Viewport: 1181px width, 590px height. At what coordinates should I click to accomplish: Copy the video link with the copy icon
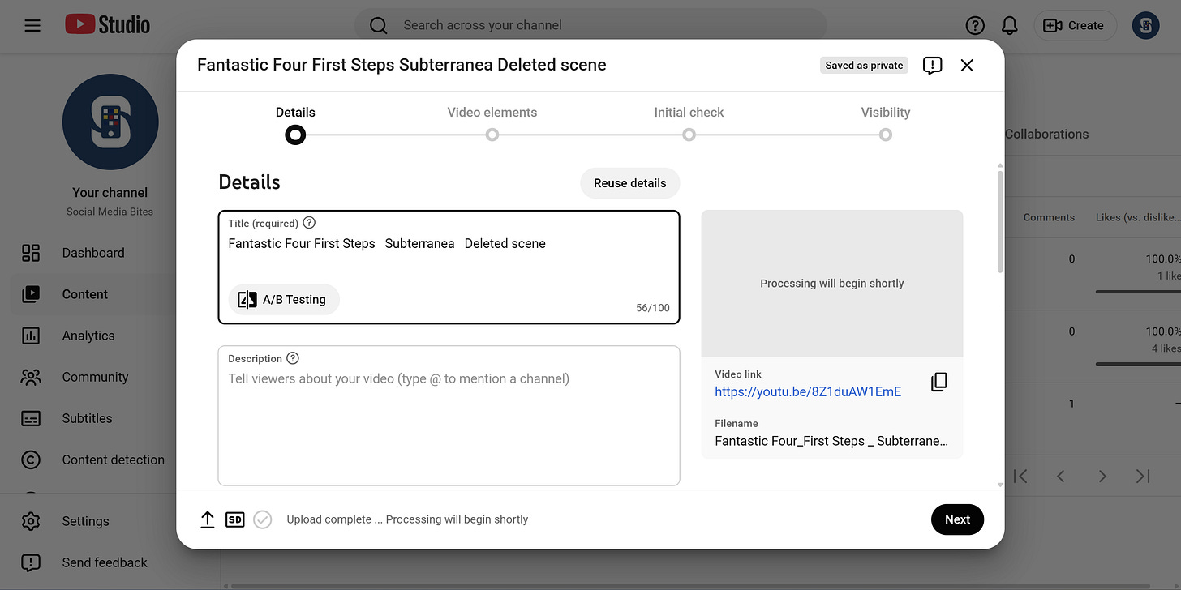[x=938, y=382]
